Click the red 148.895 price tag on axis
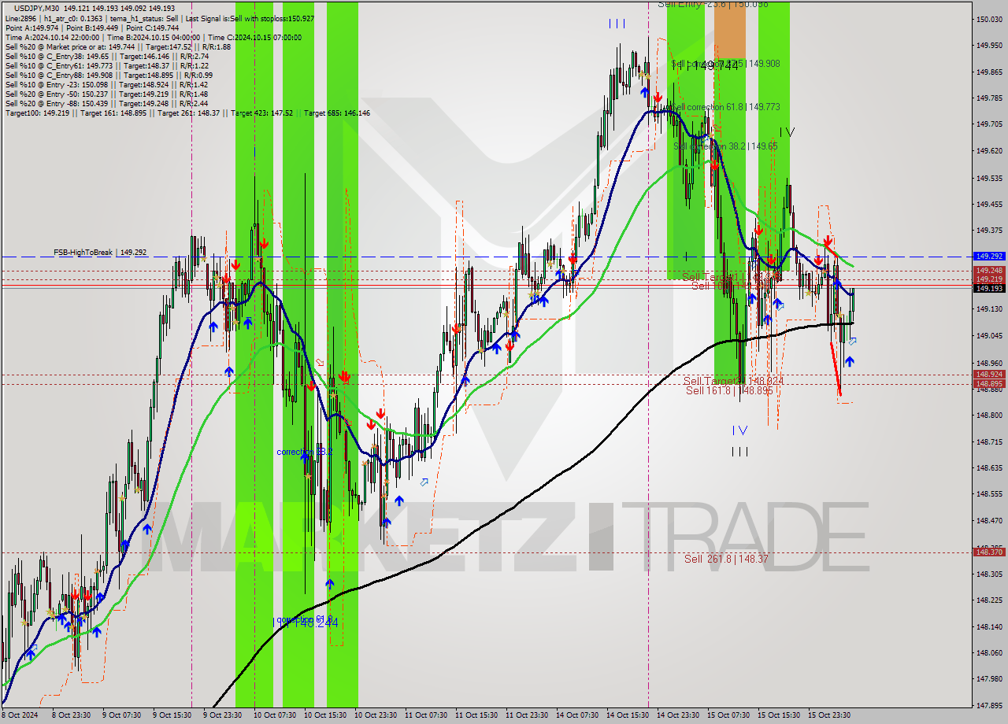Image resolution: width=1008 pixels, height=724 pixels. coord(989,384)
